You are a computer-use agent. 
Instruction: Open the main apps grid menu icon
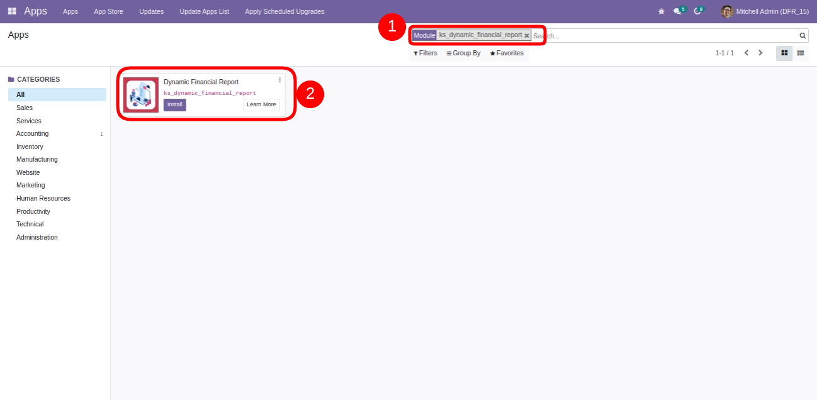point(12,11)
